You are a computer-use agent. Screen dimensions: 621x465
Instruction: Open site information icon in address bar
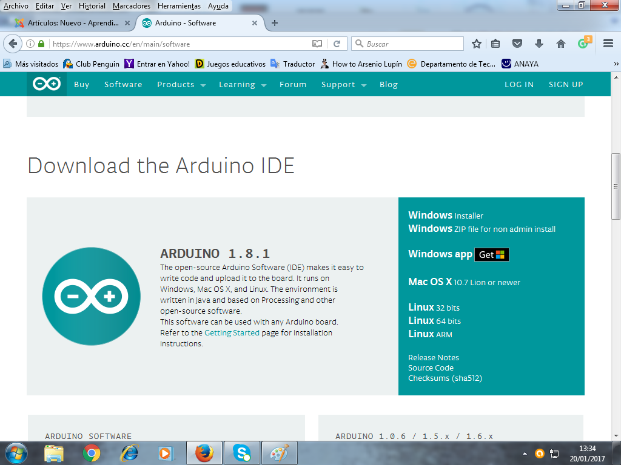coord(30,44)
